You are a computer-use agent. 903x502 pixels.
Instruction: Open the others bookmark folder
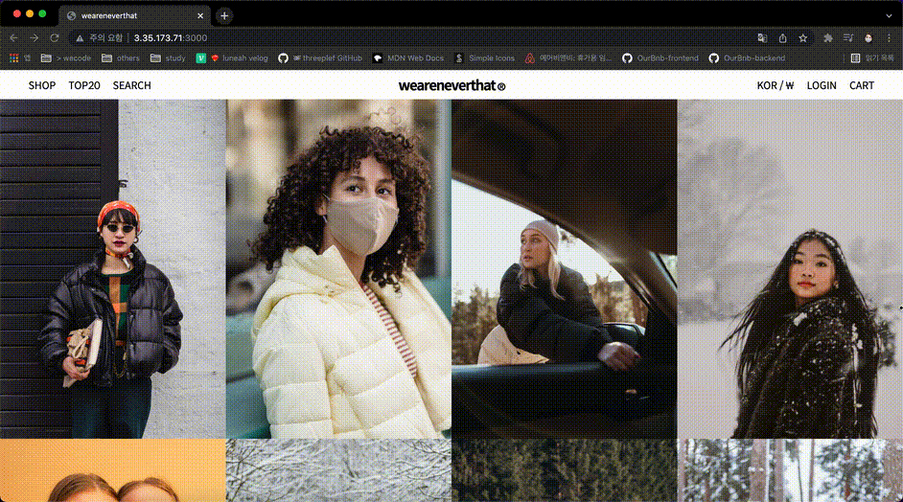121,58
